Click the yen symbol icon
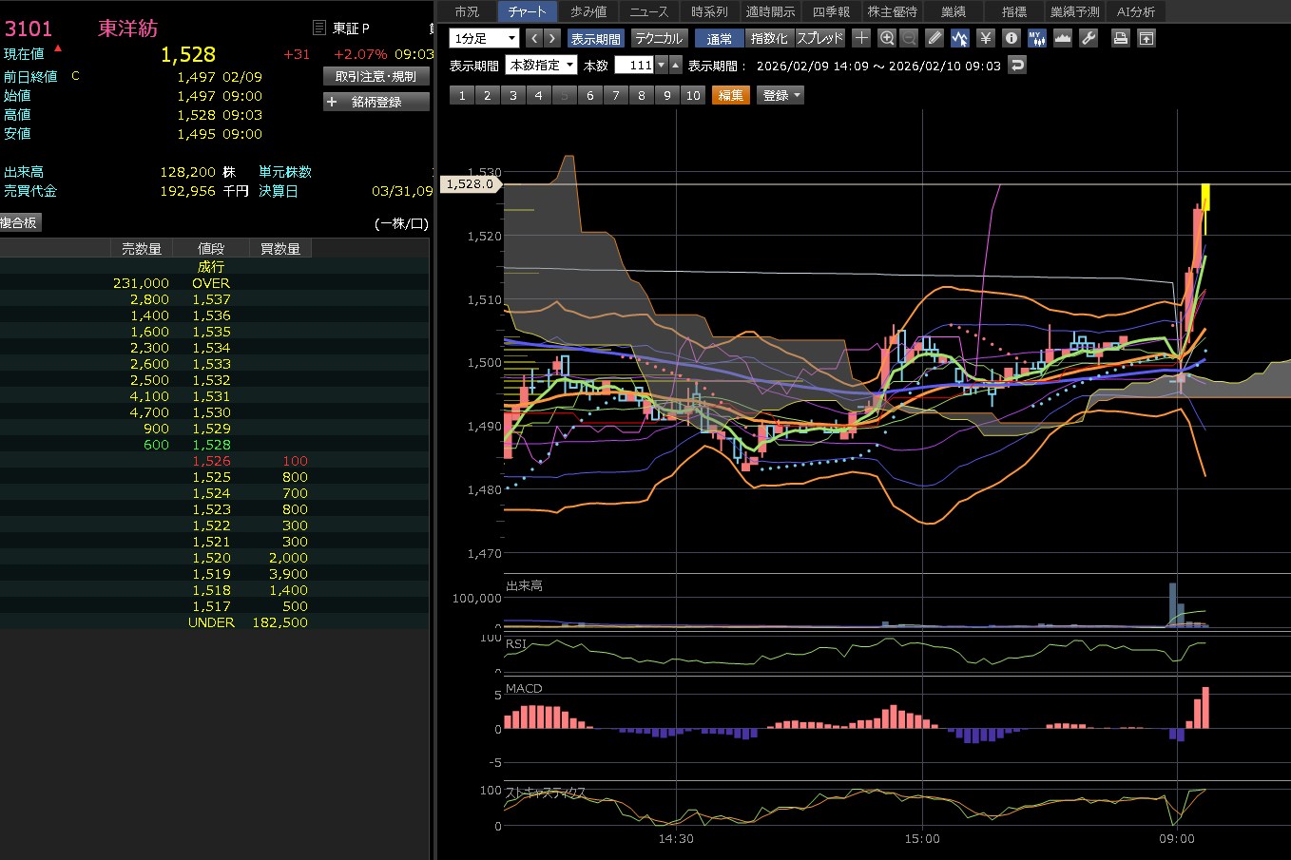1291x860 pixels. 986,38
